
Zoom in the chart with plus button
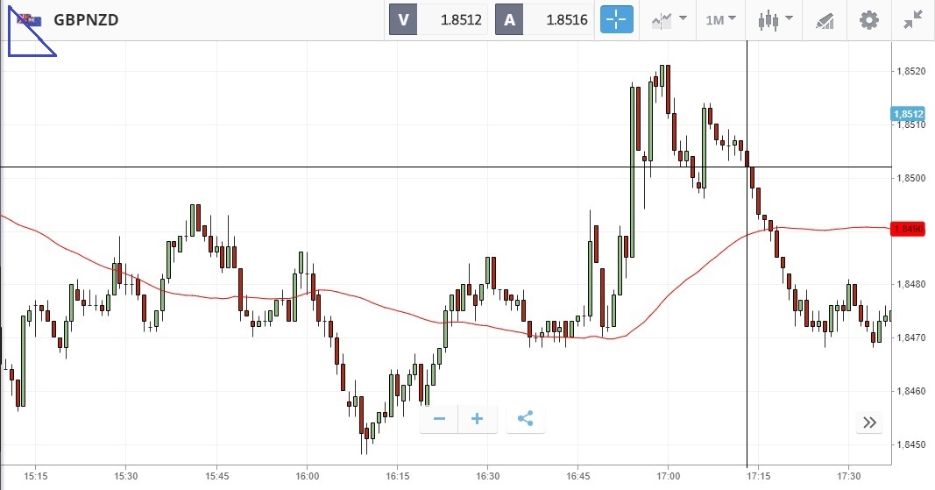point(478,419)
